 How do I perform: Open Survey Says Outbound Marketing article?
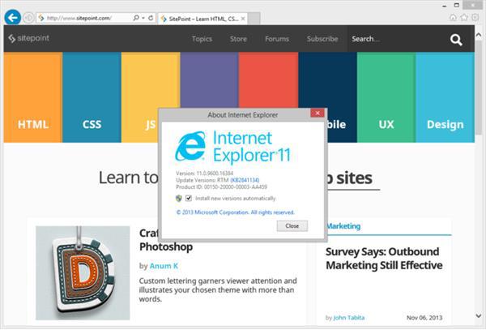(x=384, y=259)
